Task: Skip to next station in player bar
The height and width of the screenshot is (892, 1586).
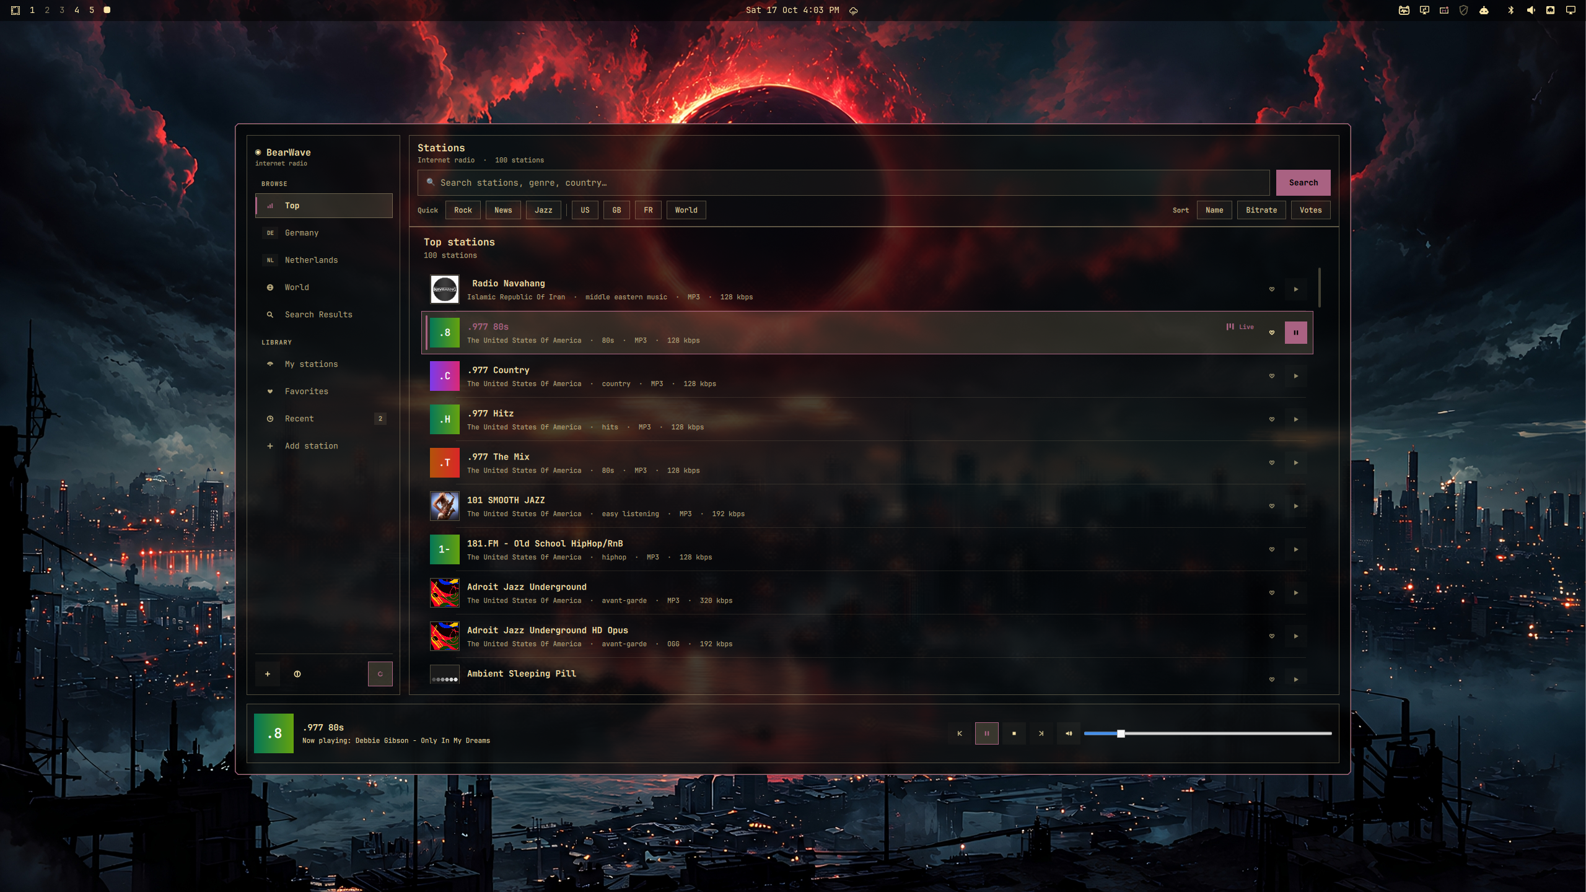Action: [x=1041, y=733]
